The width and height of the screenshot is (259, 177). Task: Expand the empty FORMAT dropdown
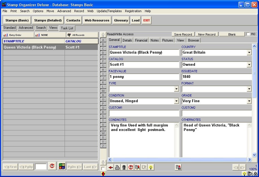pyautogui.click(x=249, y=89)
